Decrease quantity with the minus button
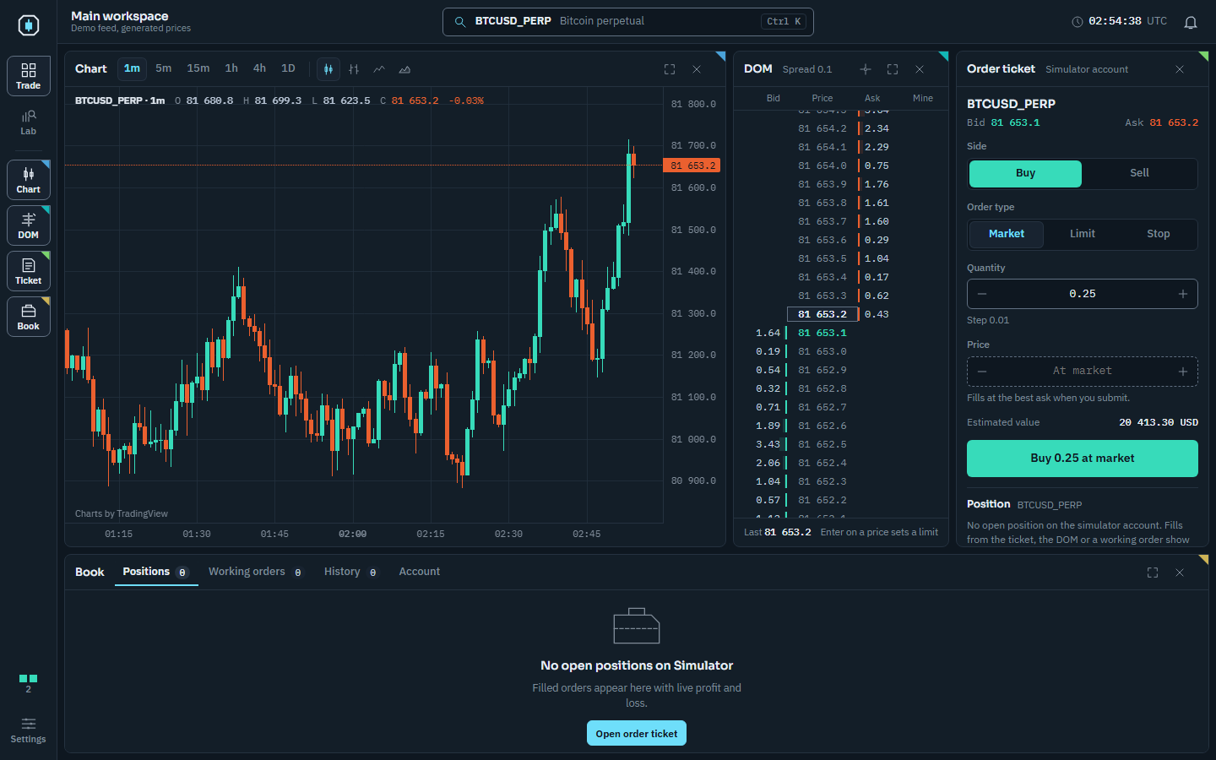Screen dimensions: 1216x760 pos(982,294)
